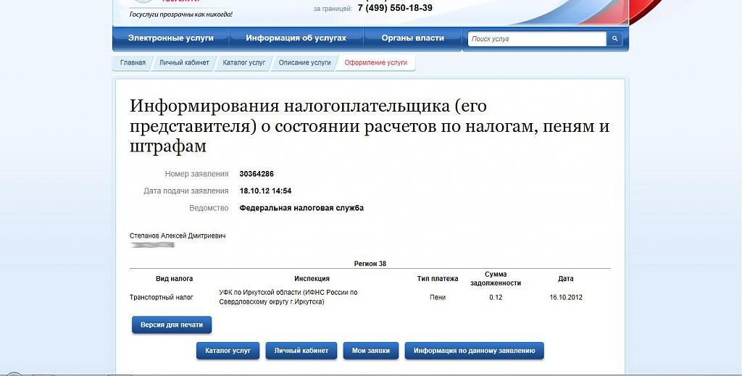The height and width of the screenshot is (376, 742).
Task: Select the submission date '18.10.12 14:54'
Action: 265,191
